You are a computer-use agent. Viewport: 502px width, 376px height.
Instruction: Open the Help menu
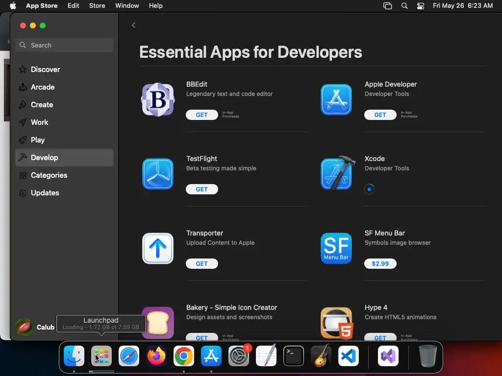(155, 6)
